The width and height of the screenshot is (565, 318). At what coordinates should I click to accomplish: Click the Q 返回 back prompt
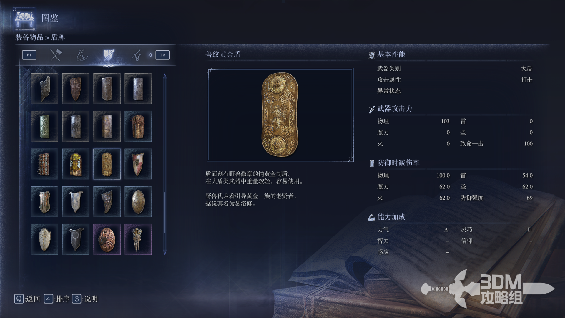(x=27, y=299)
